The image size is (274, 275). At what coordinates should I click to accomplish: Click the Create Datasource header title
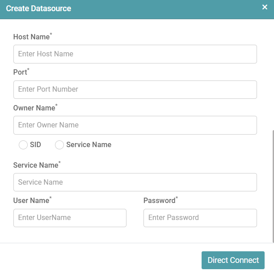coord(38,8)
